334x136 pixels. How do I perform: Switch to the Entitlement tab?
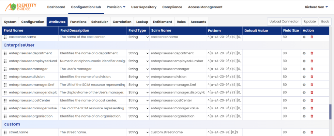pos(162,22)
